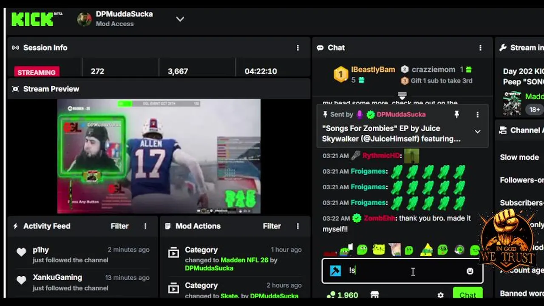Screen dimensions: 544x306
Task: Click the Session Info broadcast icon
Action: tap(15, 48)
